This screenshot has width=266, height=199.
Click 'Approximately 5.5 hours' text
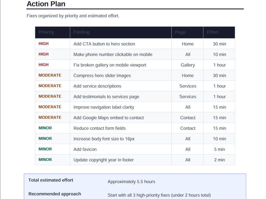[x=131, y=181]
